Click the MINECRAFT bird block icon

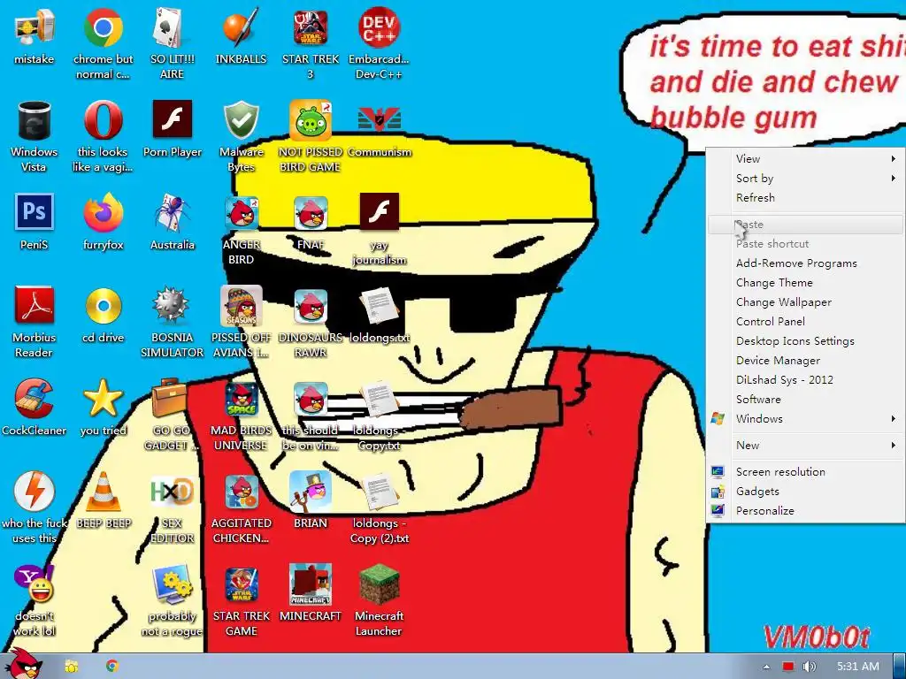(311, 593)
